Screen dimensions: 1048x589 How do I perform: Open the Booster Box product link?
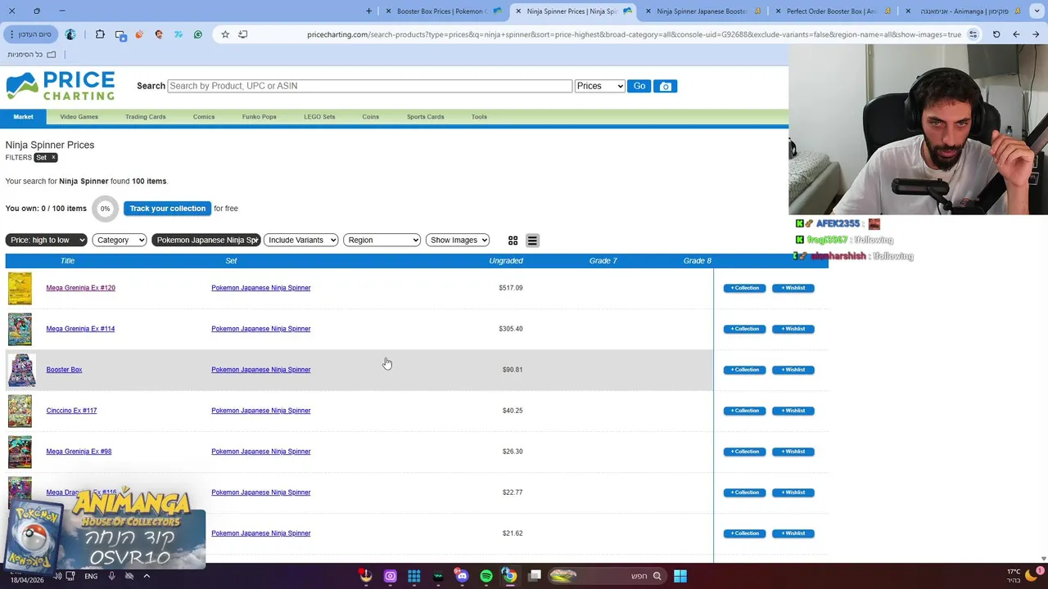(x=64, y=370)
